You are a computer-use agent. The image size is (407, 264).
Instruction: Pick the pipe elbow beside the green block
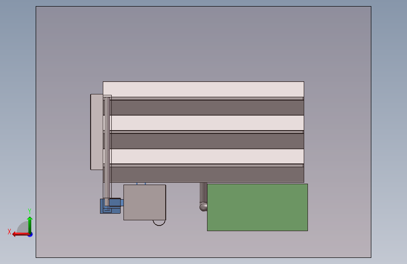pyautogui.click(x=203, y=207)
